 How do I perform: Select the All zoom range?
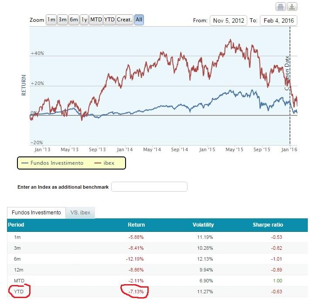pyautogui.click(x=139, y=20)
